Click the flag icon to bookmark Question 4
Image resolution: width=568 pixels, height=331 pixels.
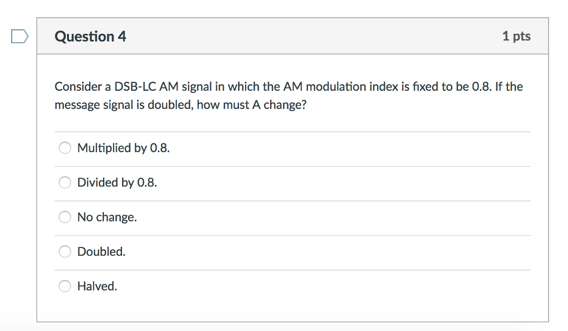20,35
